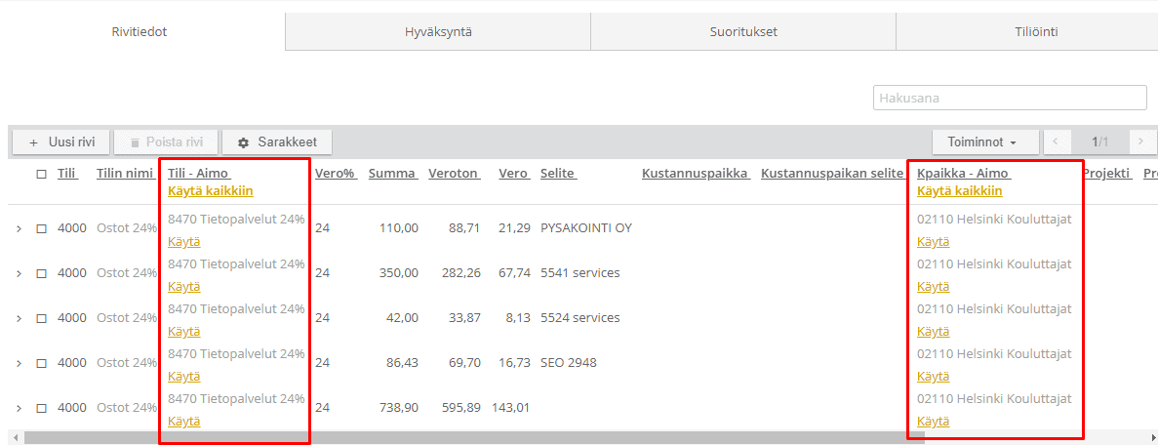Expand the row with sum 738,90
Screen dimensions: 1158x445
click(x=19, y=409)
